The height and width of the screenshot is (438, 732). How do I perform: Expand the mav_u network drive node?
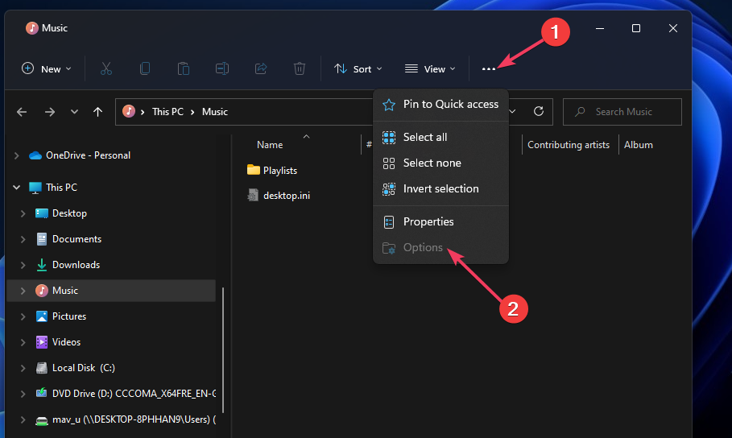tap(23, 419)
